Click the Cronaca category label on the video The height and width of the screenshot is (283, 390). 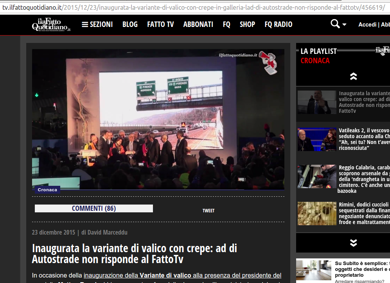[47, 190]
